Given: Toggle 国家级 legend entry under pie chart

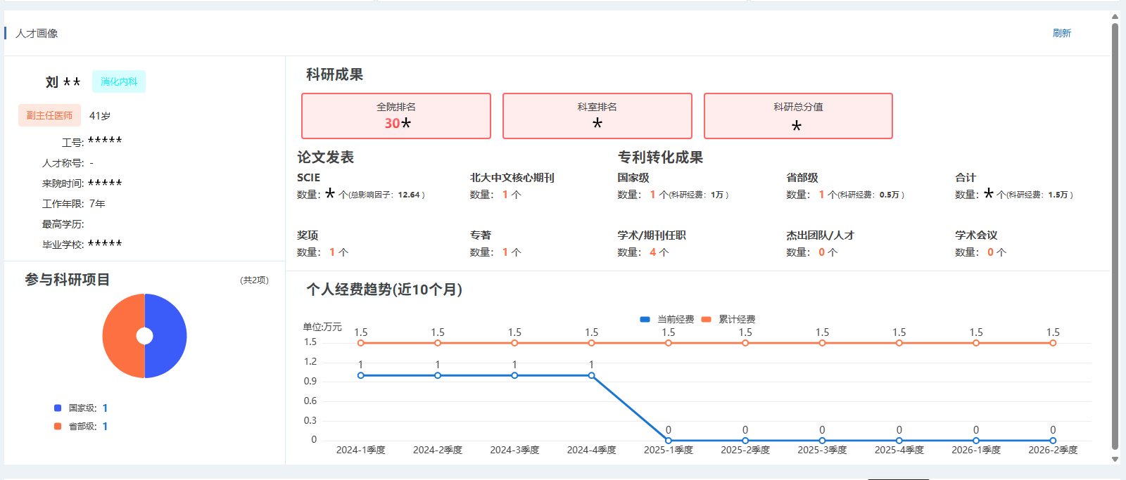Looking at the screenshot, I should 81,408.
